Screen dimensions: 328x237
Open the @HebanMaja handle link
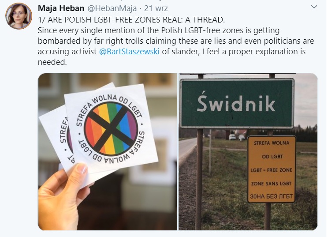click(x=112, y=8)
